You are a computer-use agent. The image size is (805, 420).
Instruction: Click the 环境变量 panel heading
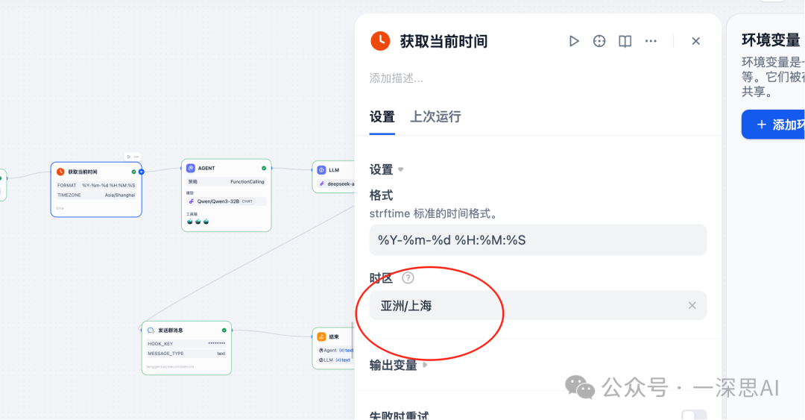(771, 40)
